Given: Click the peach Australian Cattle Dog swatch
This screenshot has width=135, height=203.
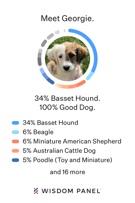Looking at the screenshot, I should (x=16, y=151).
